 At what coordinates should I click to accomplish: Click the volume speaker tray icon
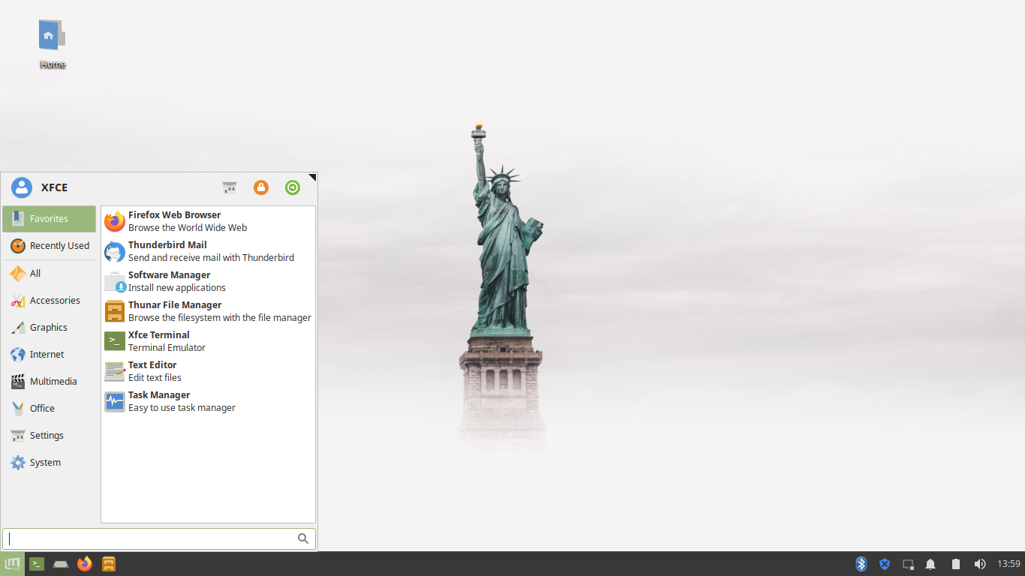pyautogui.click(x=979, y=564)
